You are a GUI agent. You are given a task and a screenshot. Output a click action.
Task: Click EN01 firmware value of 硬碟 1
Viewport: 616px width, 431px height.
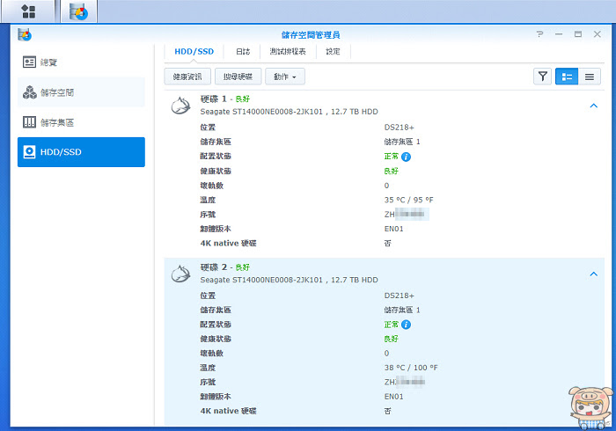pyautogui.click(x=393, y=229)
